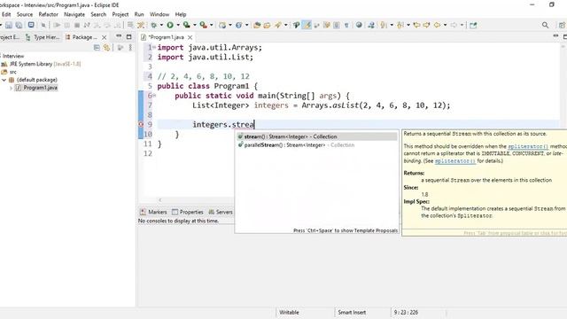567x319 pixels.
Task: Toggle Block Selection Mode icon
Action: pos(337,25)
